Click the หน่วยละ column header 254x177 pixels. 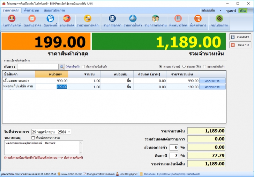click(x=52, y=74)
